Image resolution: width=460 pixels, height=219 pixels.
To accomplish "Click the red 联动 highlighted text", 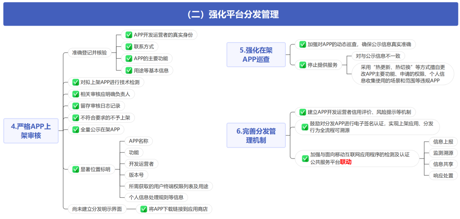I will (x=345, y=162).
